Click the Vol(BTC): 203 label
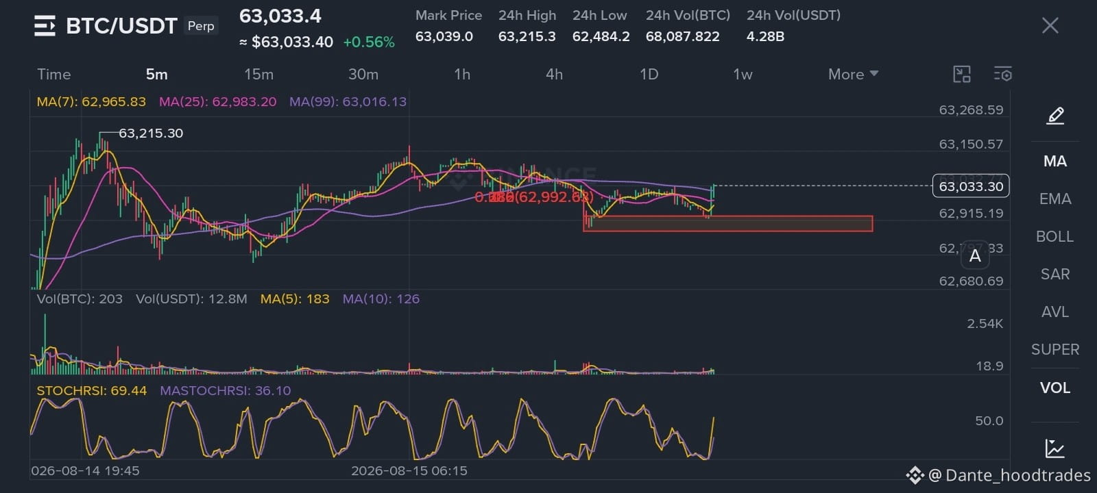Image resolution: width=1097 pixels, height=493 pixels. pyautogui.click(x=80, y=299)
